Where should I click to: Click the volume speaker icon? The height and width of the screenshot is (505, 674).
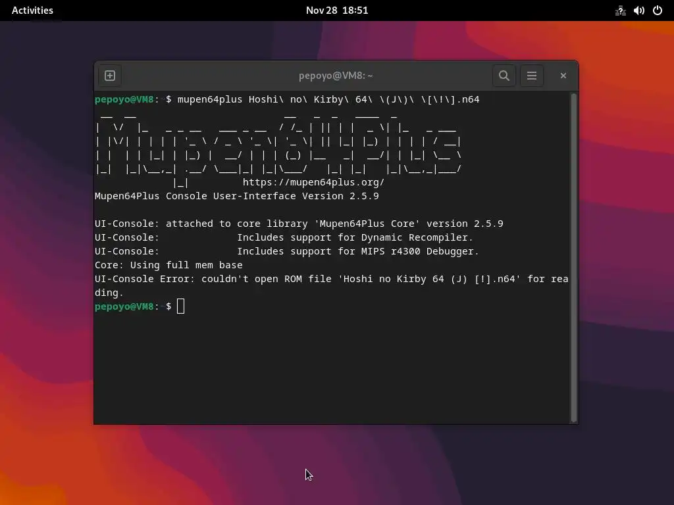tap(638, 11)
